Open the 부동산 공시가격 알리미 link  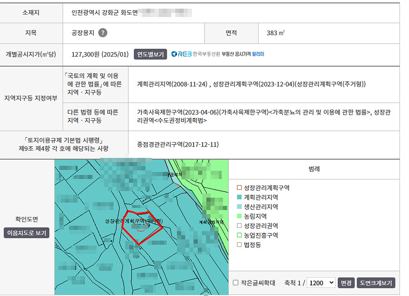coord(243,54)
